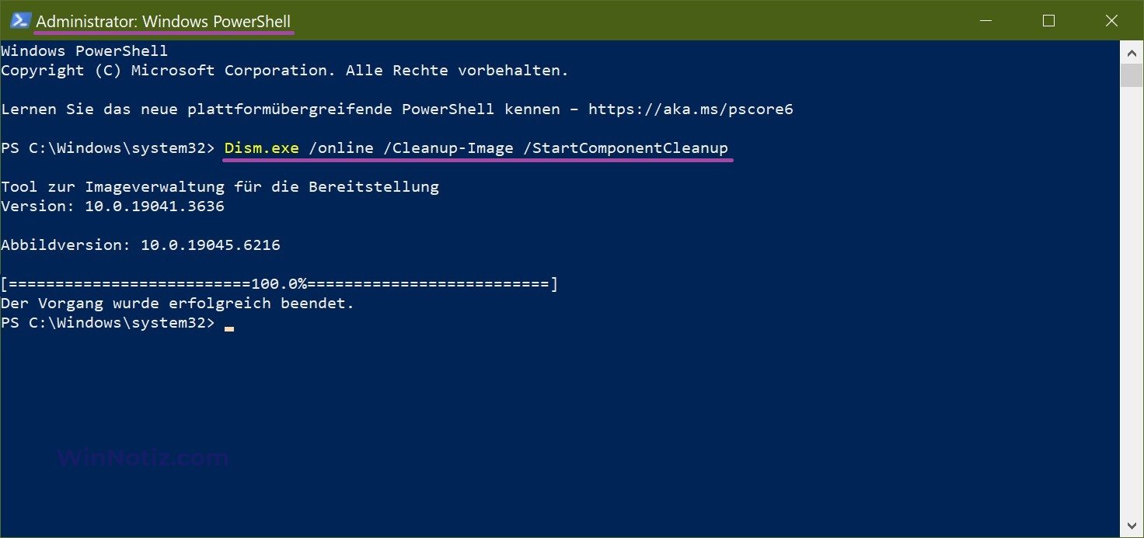Click the scrollbar down arrow
This screenshot has width=1144, height=538.
tap(1131, 525)
